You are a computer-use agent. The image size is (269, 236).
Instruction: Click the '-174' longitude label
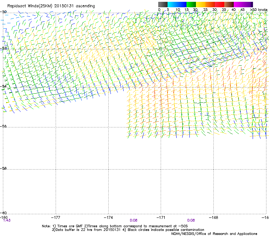coord(108,217)
